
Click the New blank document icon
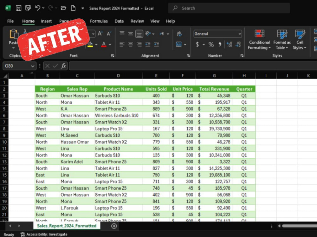coord(73,8)
